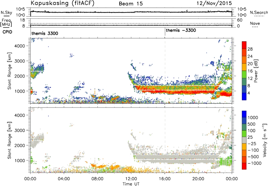The height and width of the screenshot is (186, 268).
Task: Click the 'themis 3300' CPID marker text
Action: (x=45, y=33)
